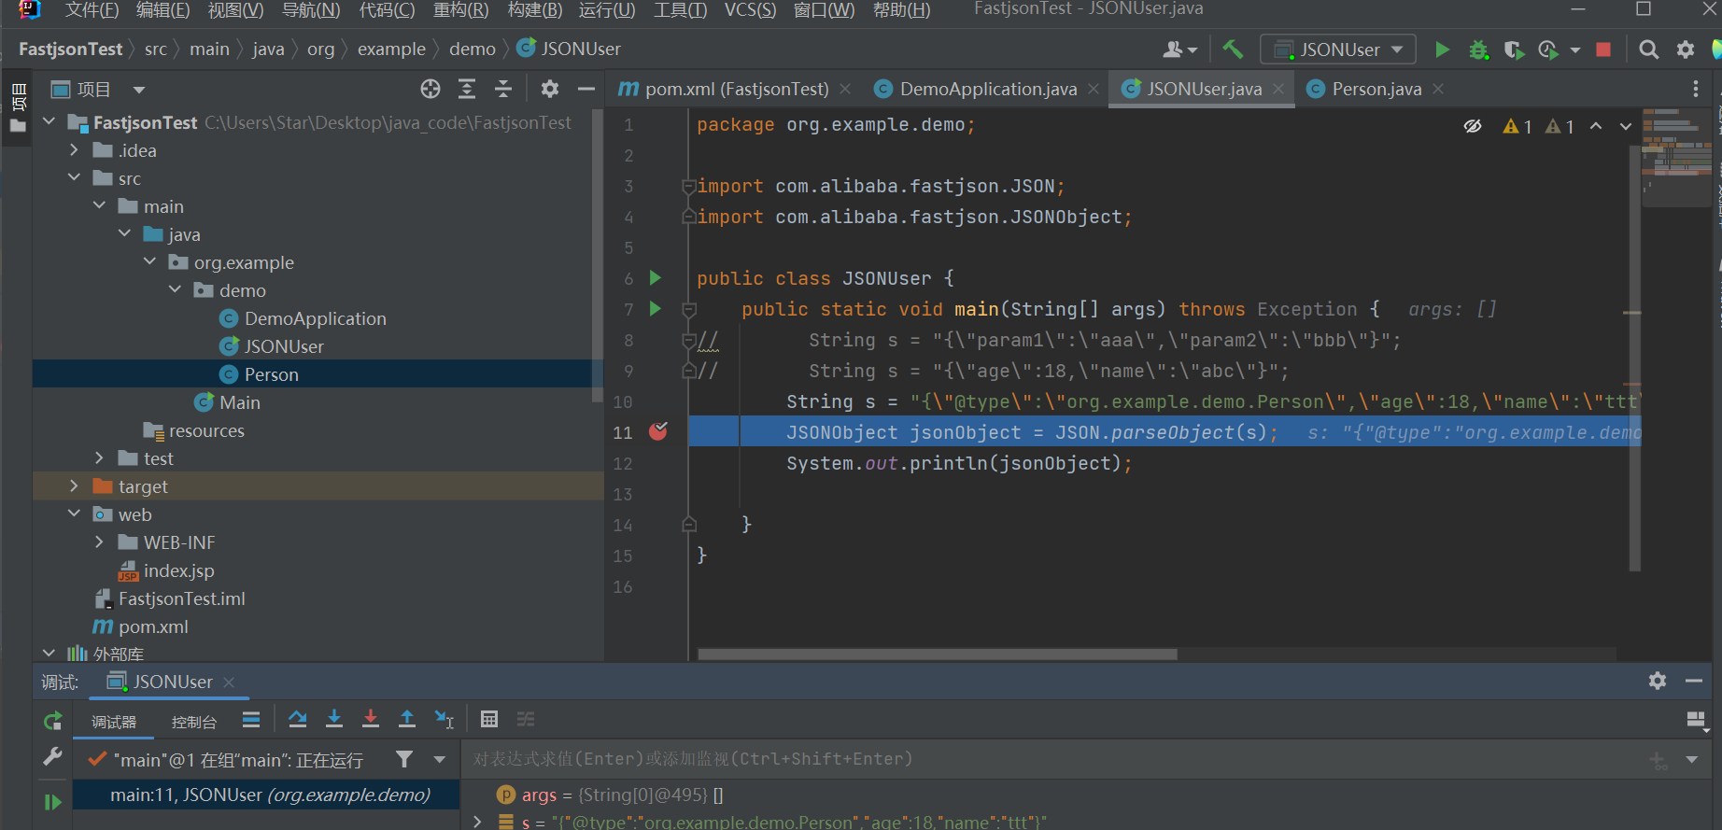Click the Build hammer icon
Image resolution: width=1722 pixels, height=830 pixels.
pyautogui.click(x=1233, y=49)
